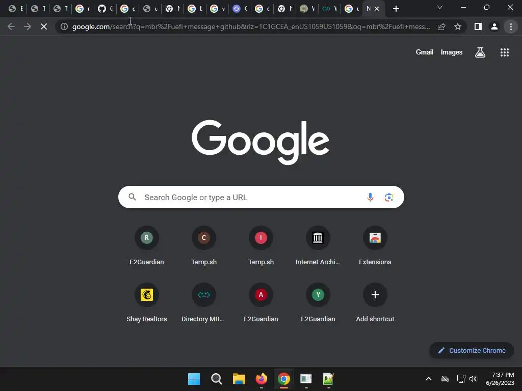Start voice search with microphone
This screenshot has height=391, width=522.
pyautogui.click(x=370, y=197)
